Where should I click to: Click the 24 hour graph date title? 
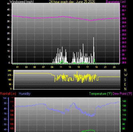(72, 2)
